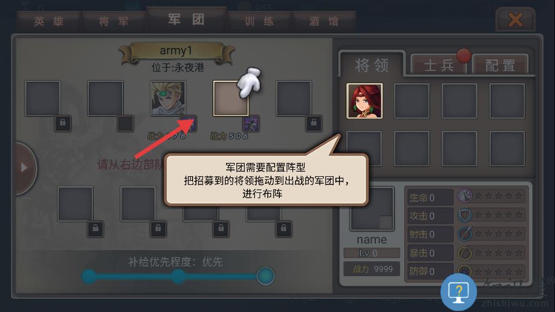
Task: Open the 英雄 tab
Action: [x=49, y=21]
